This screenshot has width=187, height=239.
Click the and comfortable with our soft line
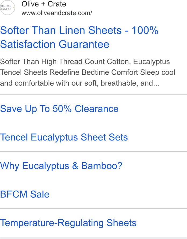[80, 83]
